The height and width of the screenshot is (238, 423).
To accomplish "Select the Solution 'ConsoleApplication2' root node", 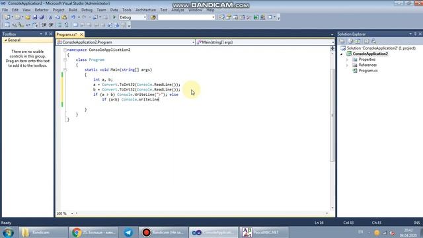I will tap(381, 48).
